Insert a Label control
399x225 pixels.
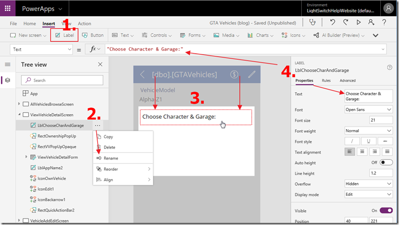(x=65, y=35)
